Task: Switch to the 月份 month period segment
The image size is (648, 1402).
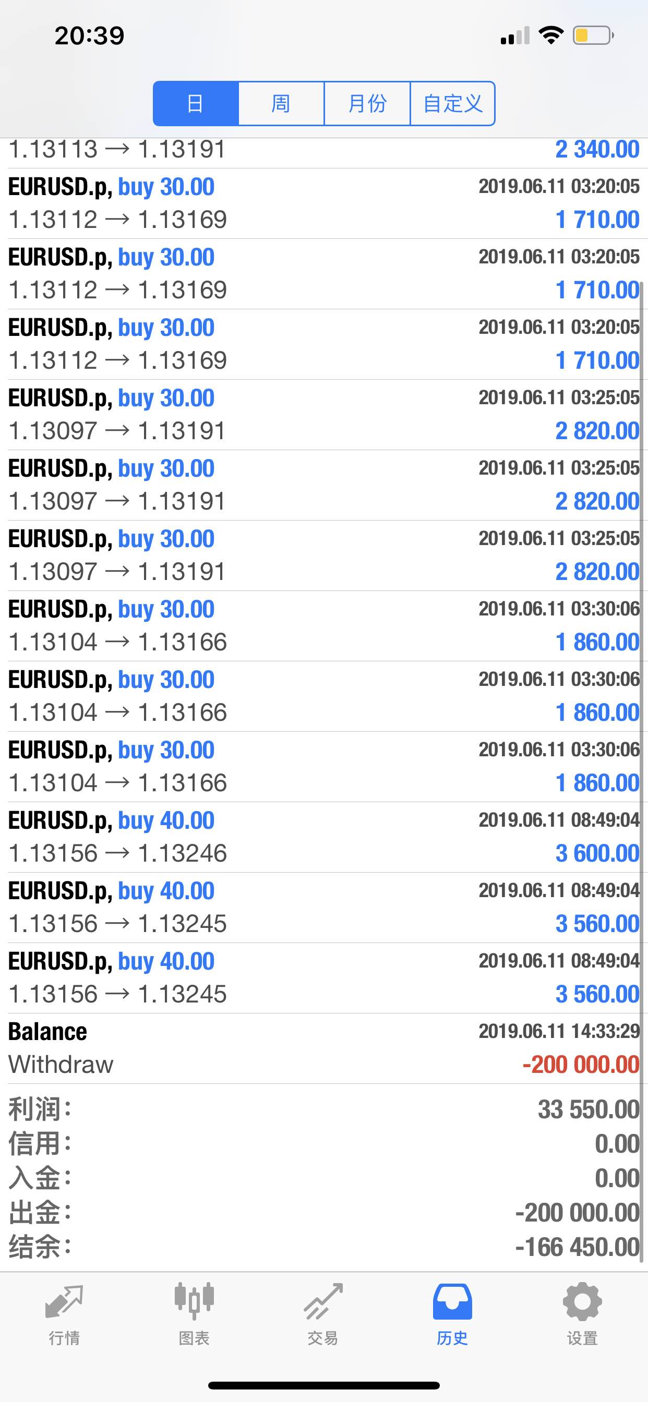Action: coord(367,103)
